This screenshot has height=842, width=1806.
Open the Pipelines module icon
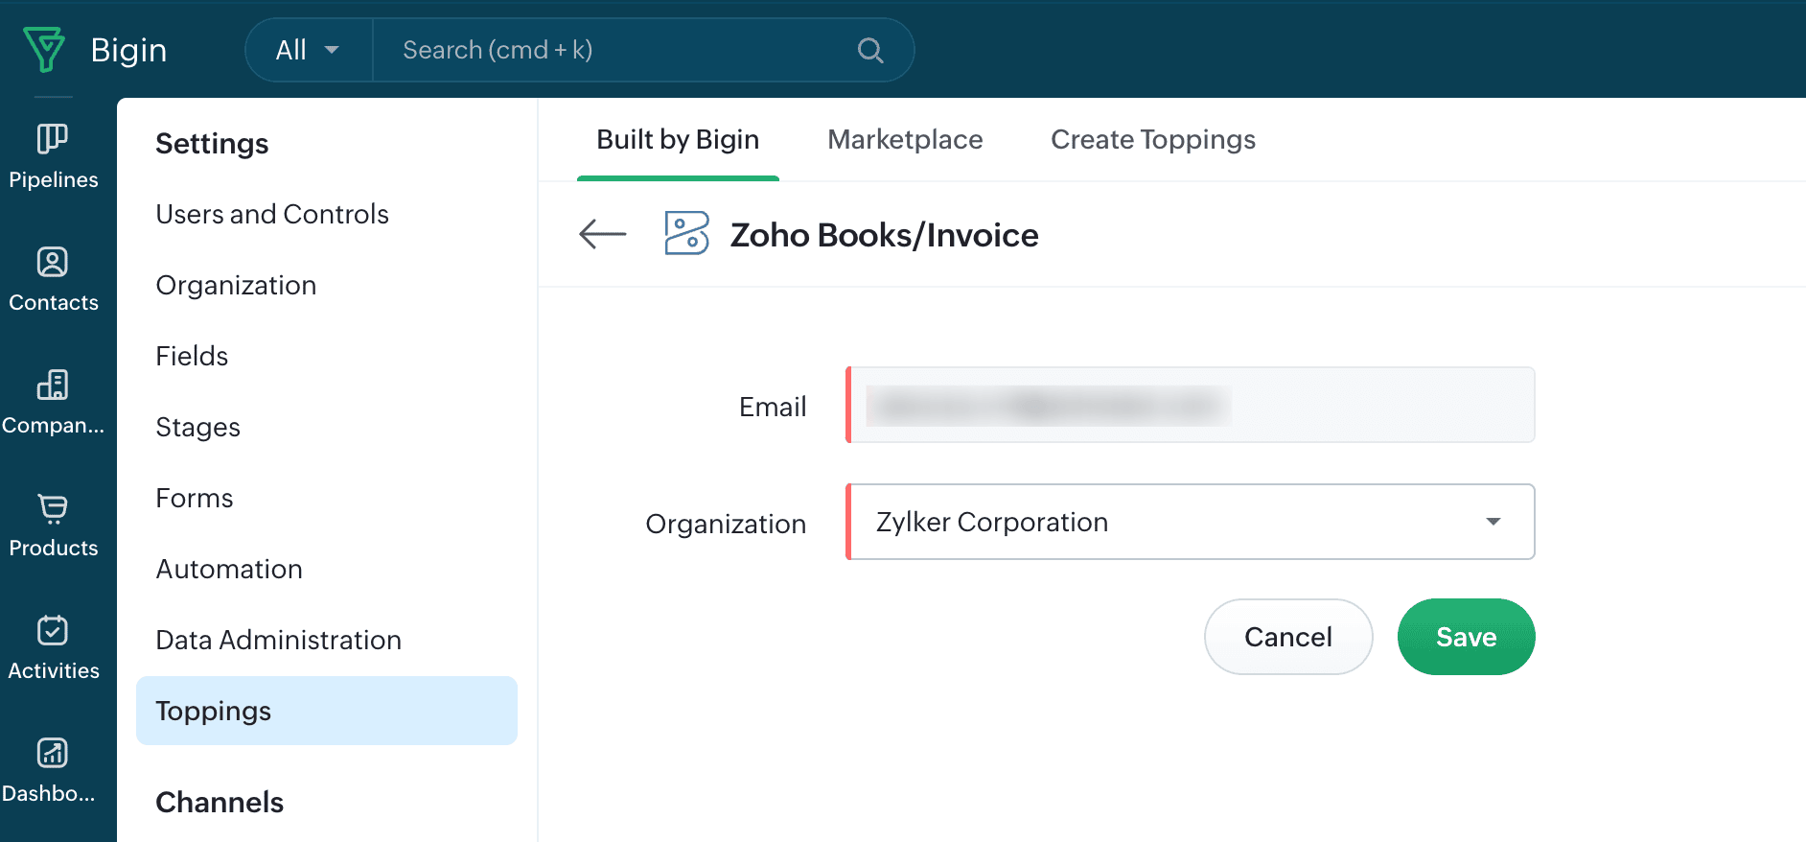point(53,140)
